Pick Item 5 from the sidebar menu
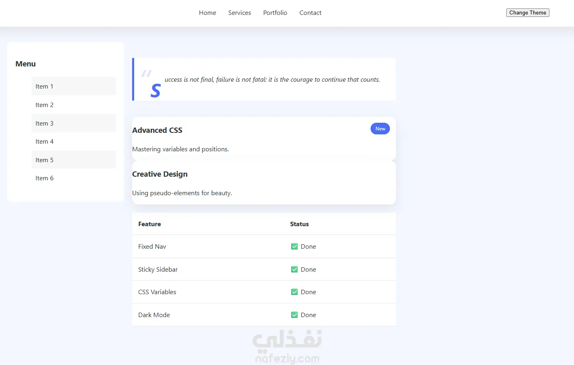Image resolution: width=574 pixels, height=365 pixels. [44, 160]
